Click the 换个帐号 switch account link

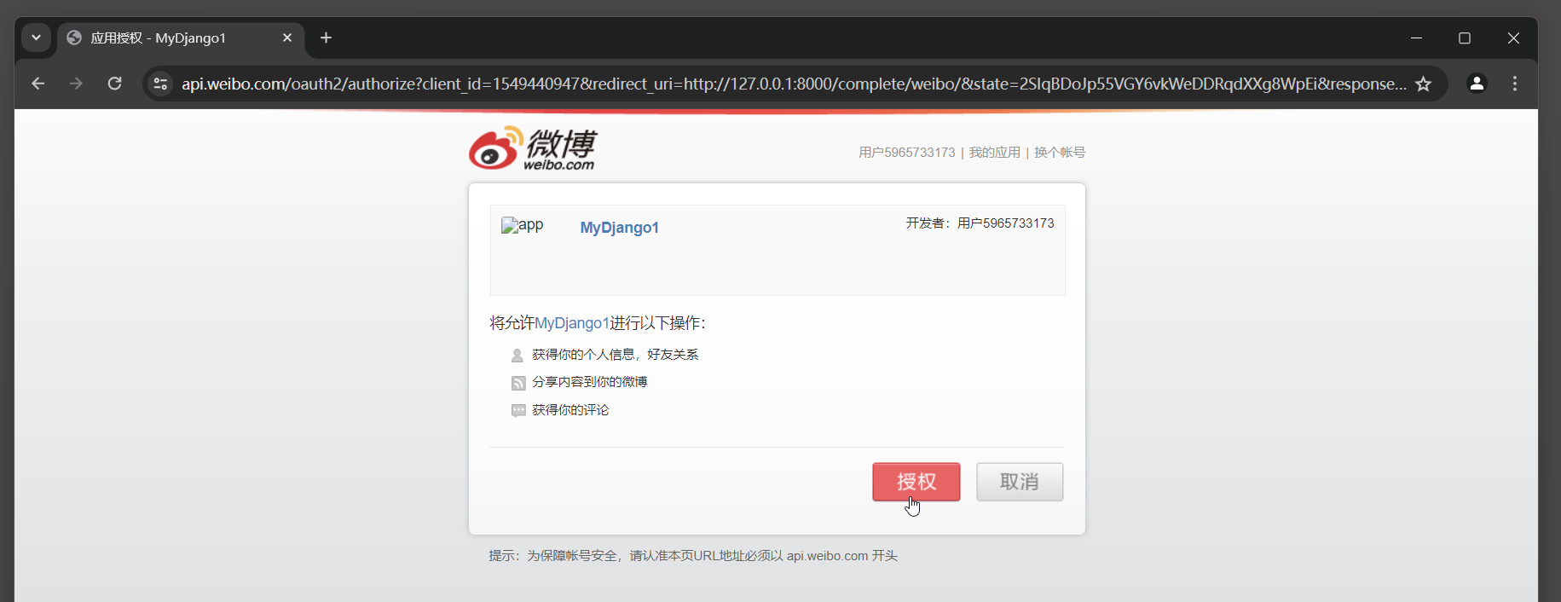click(1060, 153)
